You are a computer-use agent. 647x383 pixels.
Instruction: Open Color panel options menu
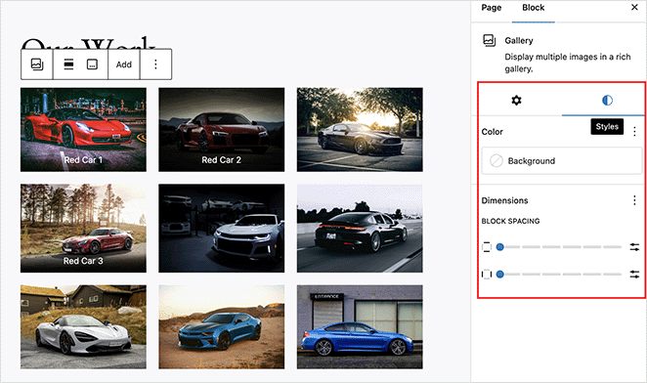pyautogui.click(x=634, y=132)
